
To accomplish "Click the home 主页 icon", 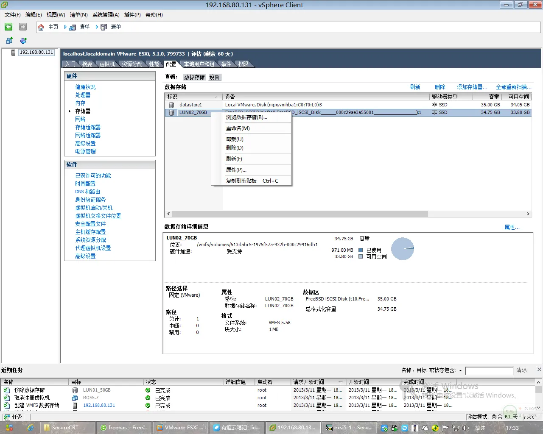I will (41, 27).
